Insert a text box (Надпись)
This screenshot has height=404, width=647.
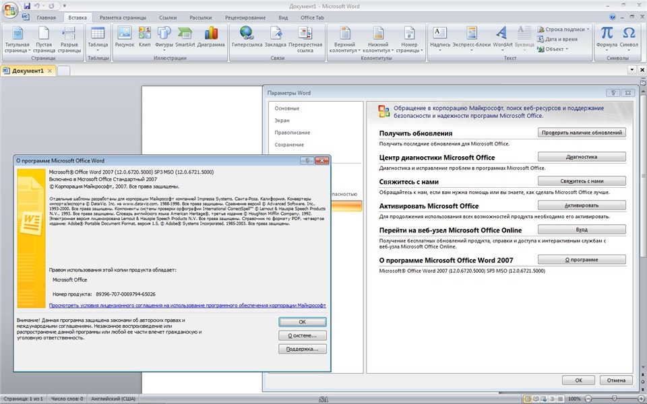[x=440, y=40]
